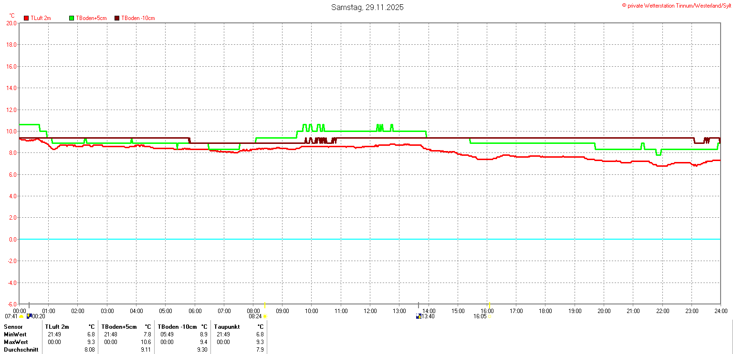Select the TBoden+5cm legend label
Viewport: 733px width, 354px height.
point(91,18)
